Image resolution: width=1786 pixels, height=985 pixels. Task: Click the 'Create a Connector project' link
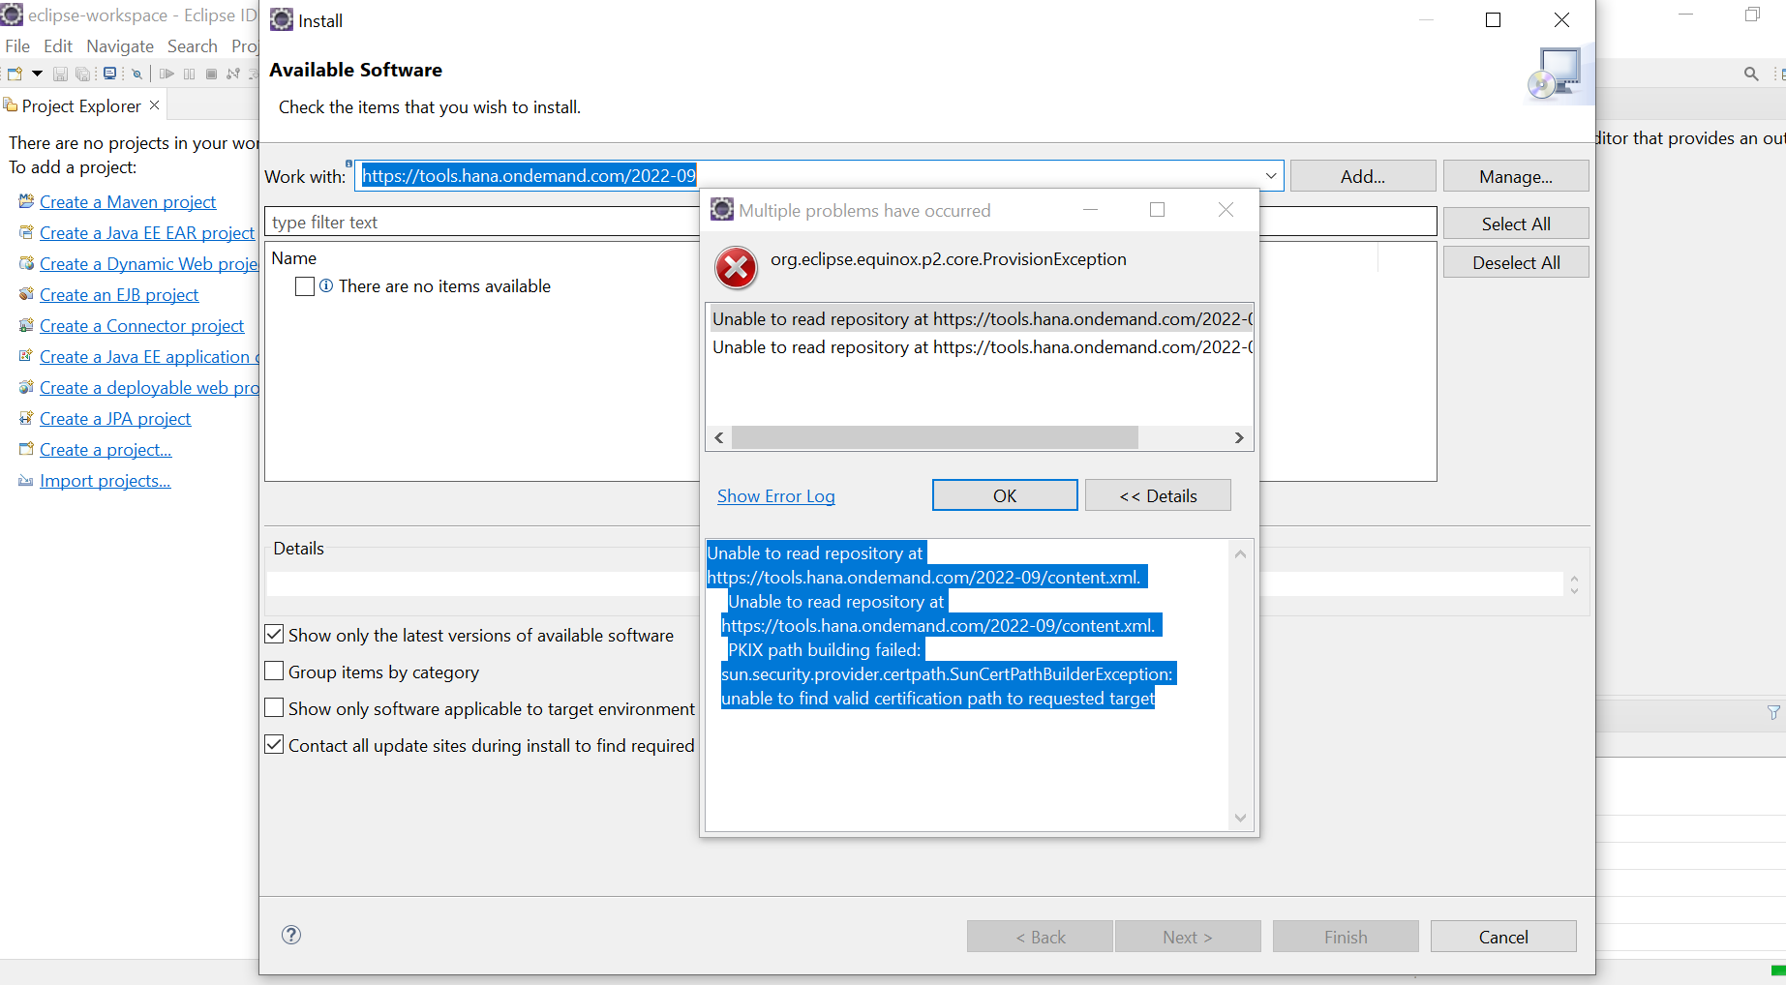pos(141,325)
